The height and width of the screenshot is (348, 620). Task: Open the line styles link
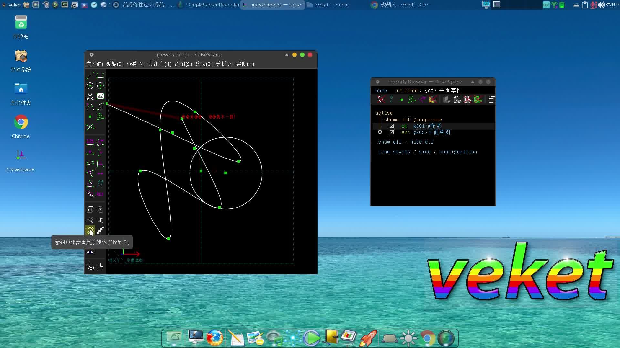(394, 152)
